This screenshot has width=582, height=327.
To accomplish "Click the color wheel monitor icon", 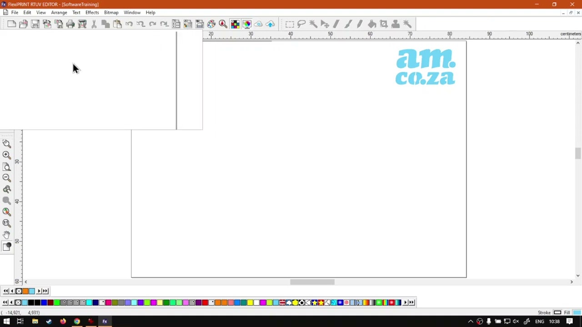I will coord(247,24).
